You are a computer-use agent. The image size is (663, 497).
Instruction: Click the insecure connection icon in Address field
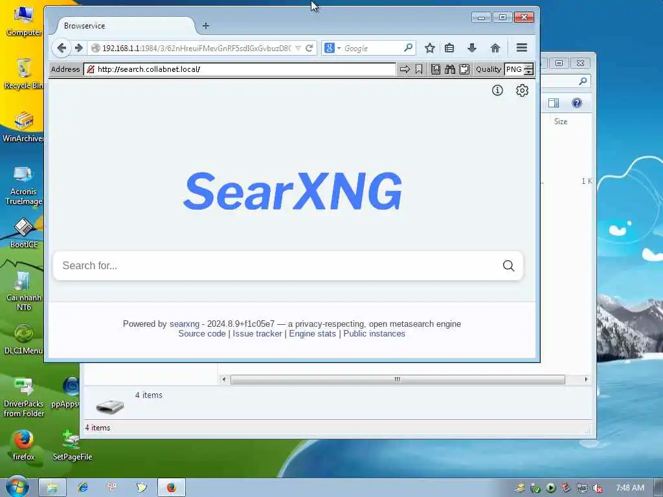pos(90,69)
